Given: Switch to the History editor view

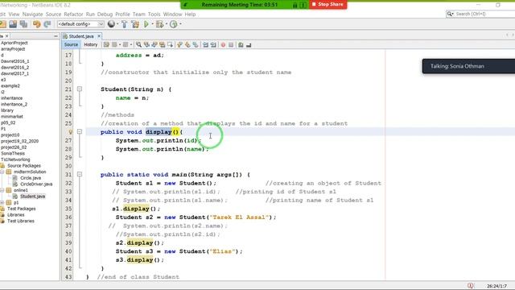Looking at the screenshot, I should (91, 45).
